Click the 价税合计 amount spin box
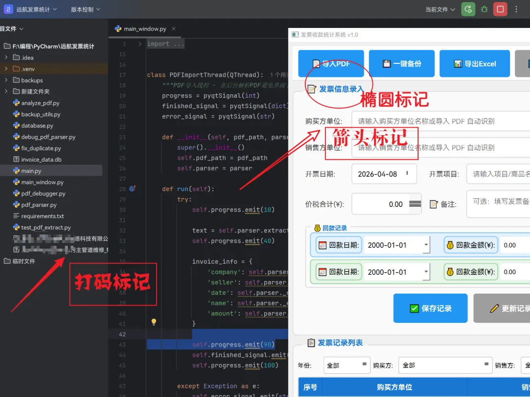 (386, 204)
